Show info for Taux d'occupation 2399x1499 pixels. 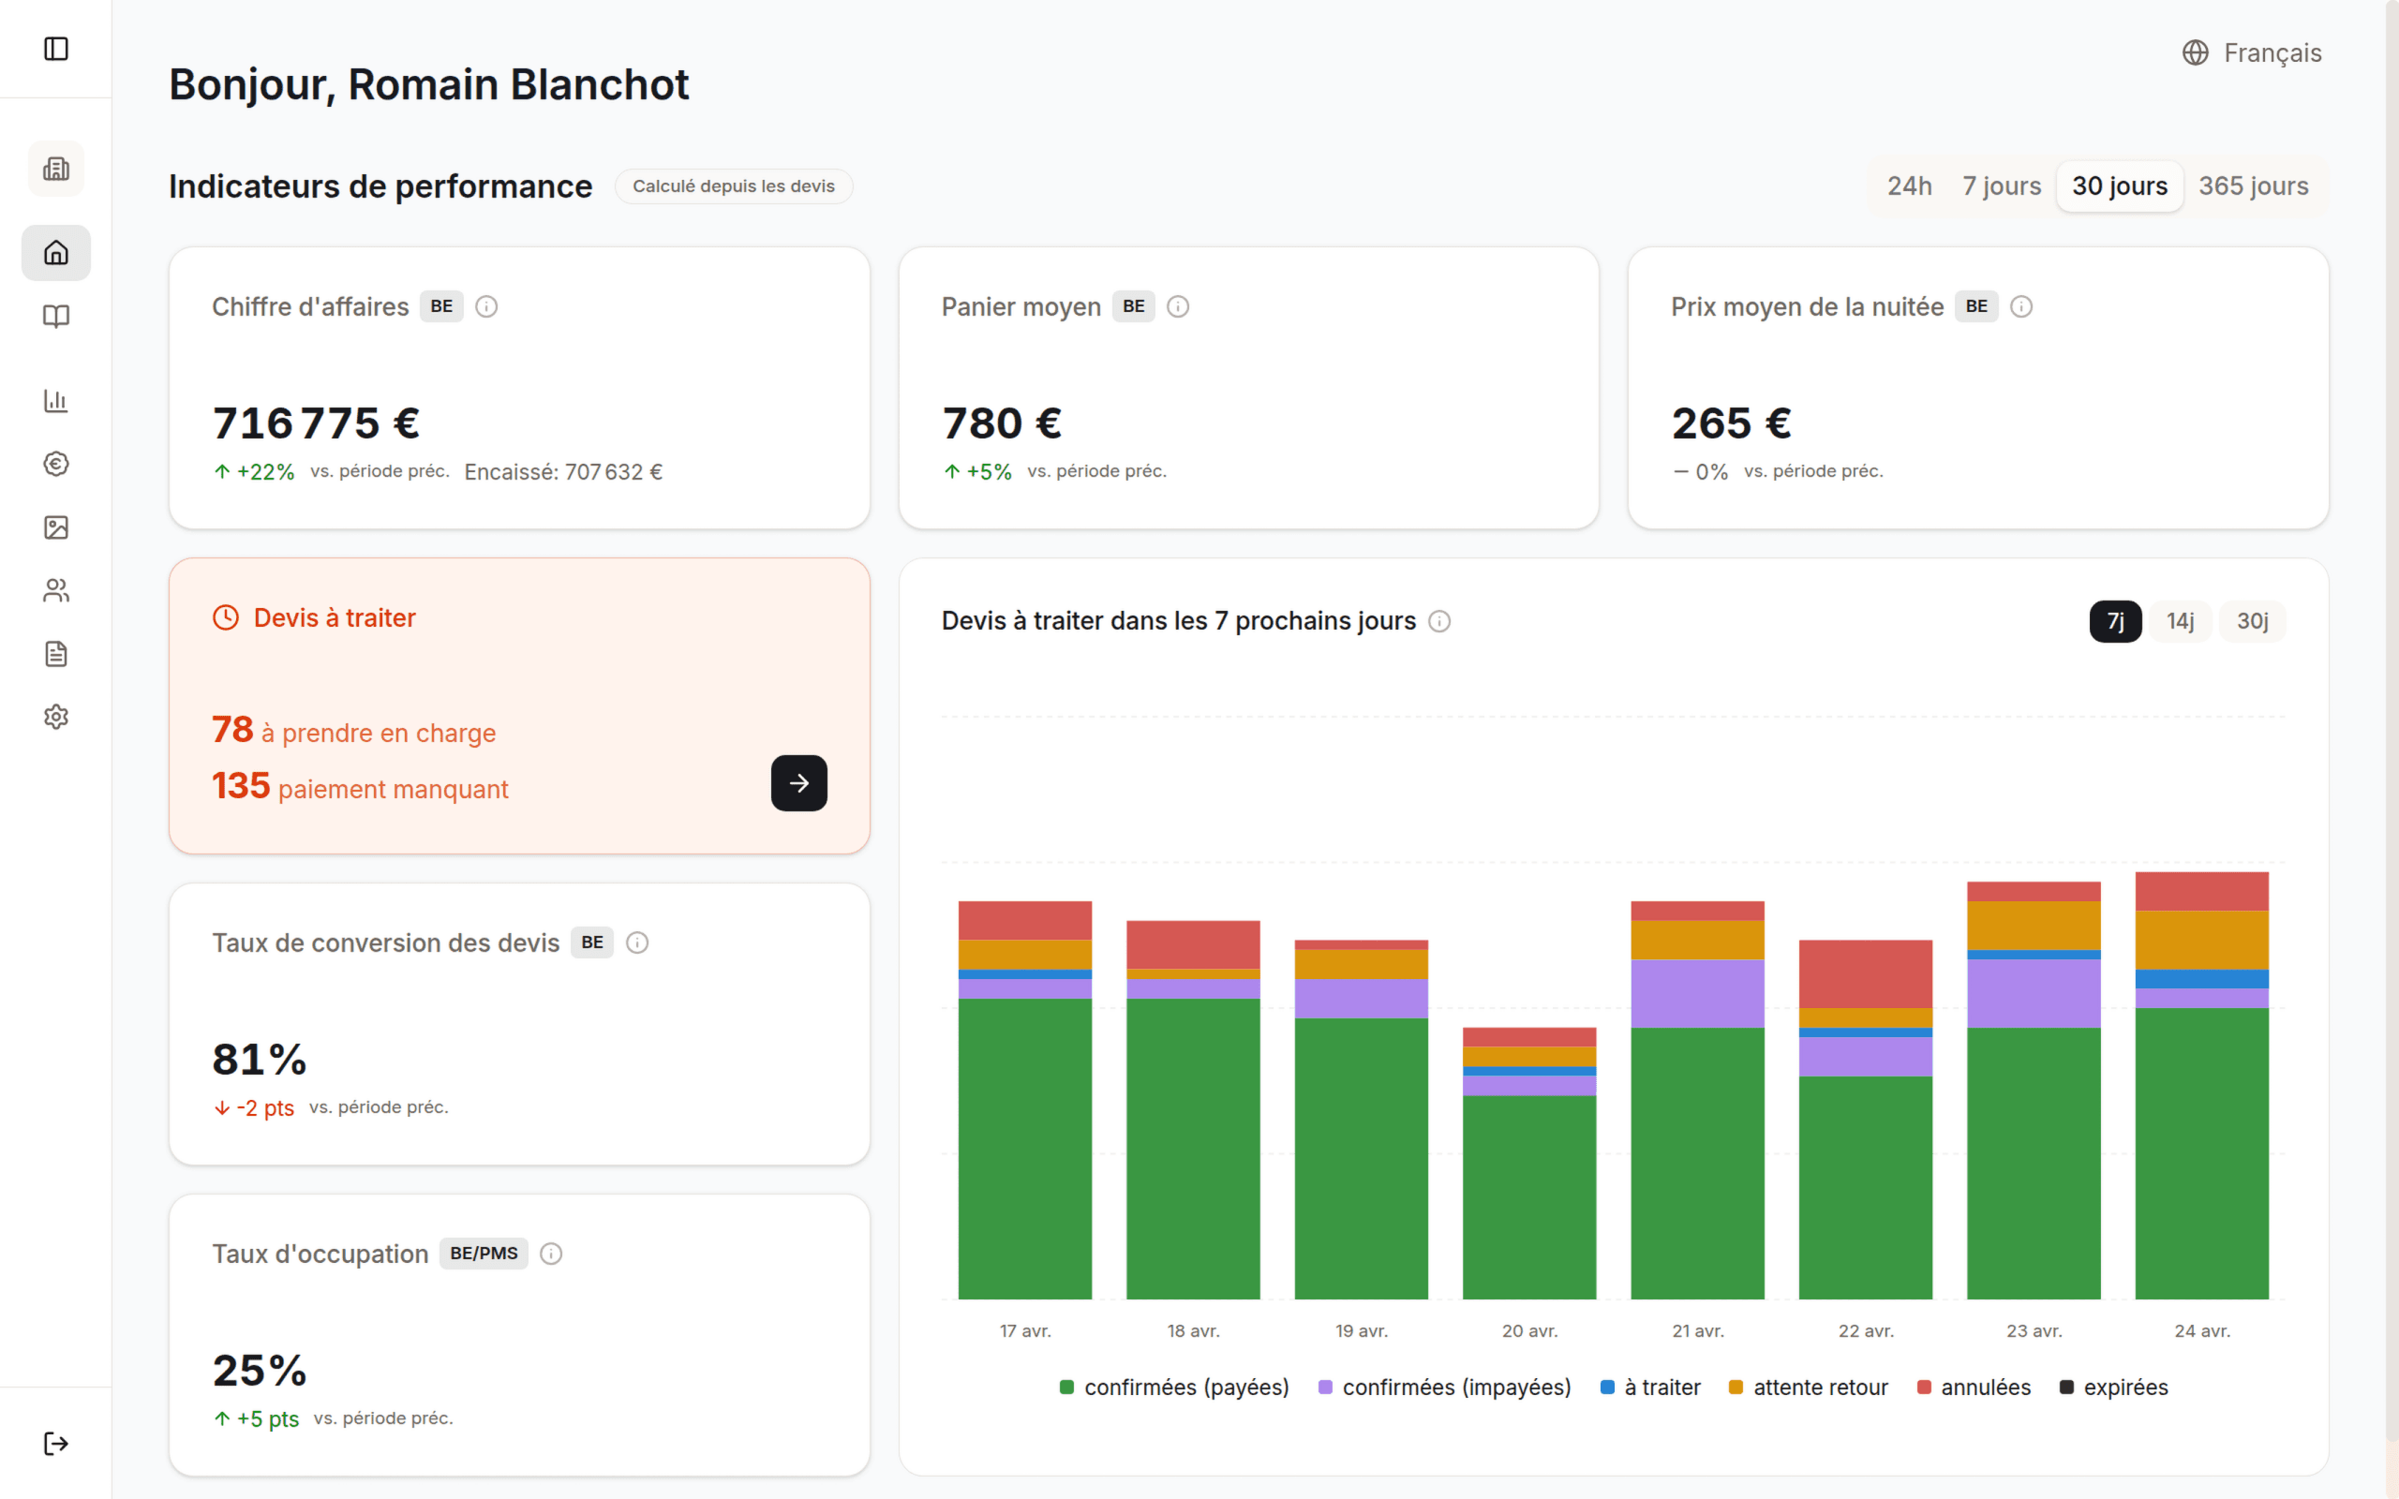coord(551,1254)
